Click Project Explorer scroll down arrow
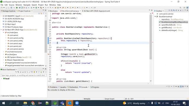Viewport: 189px width, 106px height. (46, 66)
